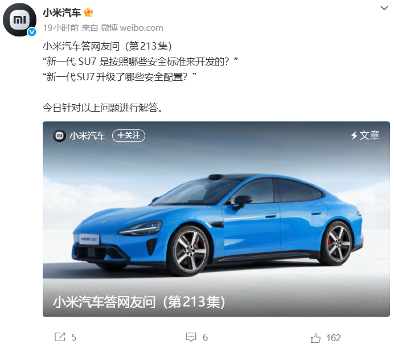Click the lightning 文章 article label

point(365,136)
